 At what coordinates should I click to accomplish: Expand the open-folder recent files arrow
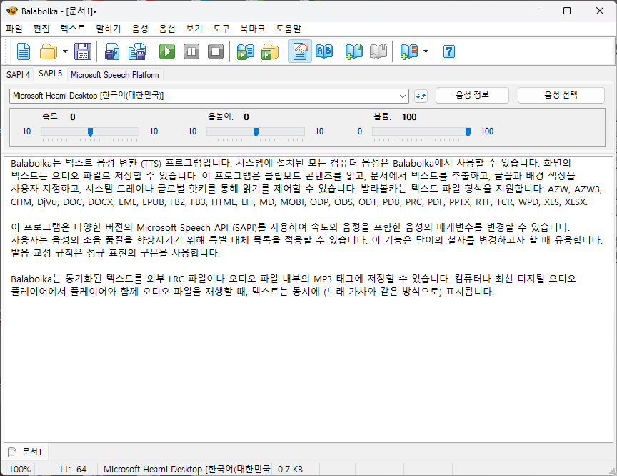click(x=65, y=51)
